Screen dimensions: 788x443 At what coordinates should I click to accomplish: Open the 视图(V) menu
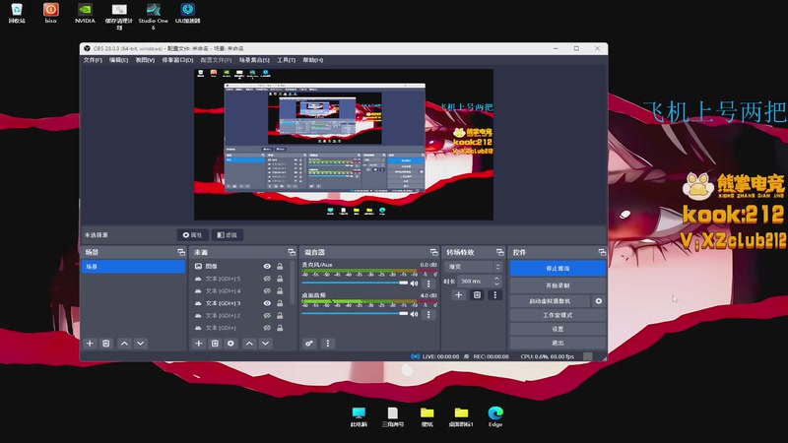[x=145, y=60]
